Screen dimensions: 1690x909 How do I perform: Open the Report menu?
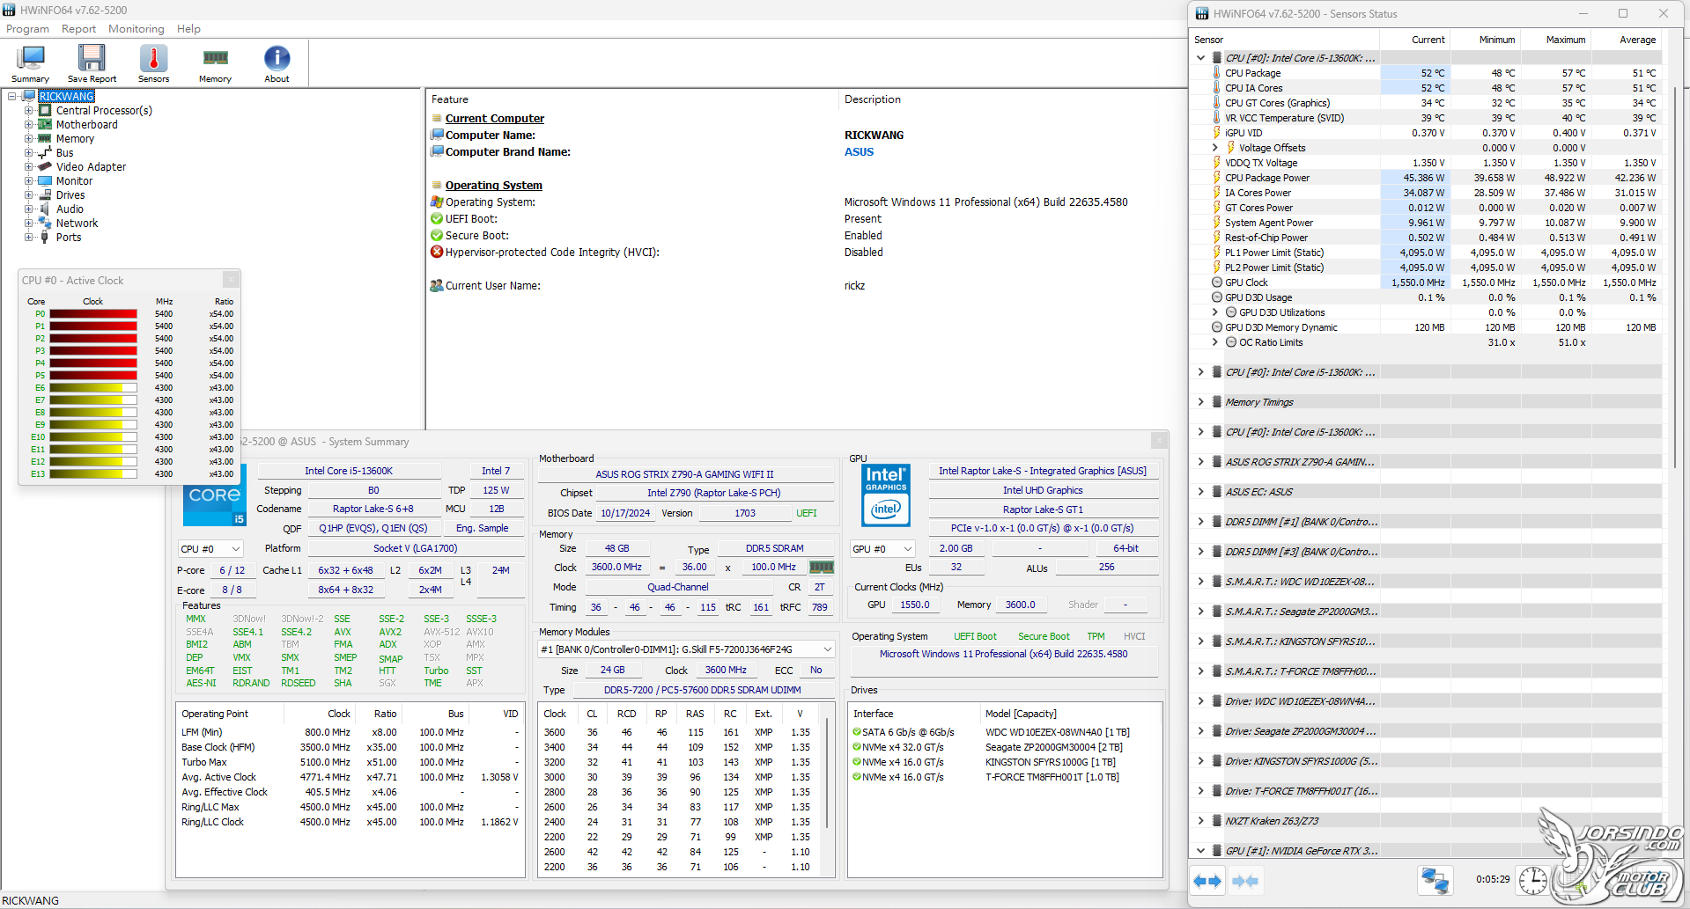(x=78, y=29)
